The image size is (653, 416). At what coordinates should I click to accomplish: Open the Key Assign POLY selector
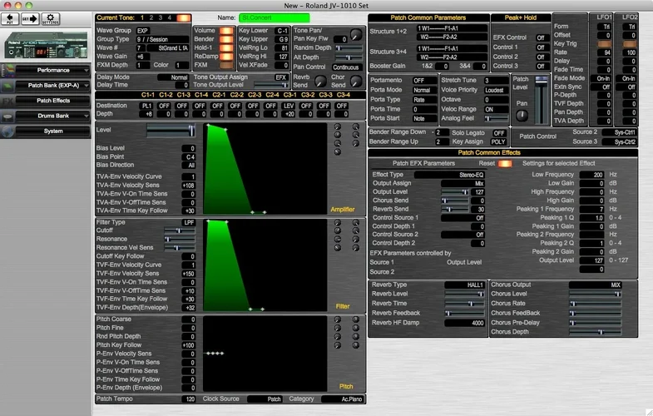(498, 142)
